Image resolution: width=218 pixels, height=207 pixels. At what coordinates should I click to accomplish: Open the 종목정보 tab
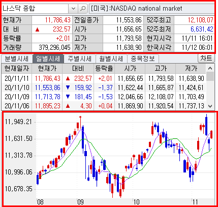pos(143,59)
